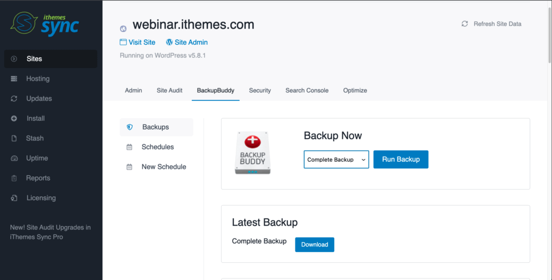Click the calendar icon beside New Schedule

tap(129, 167)
